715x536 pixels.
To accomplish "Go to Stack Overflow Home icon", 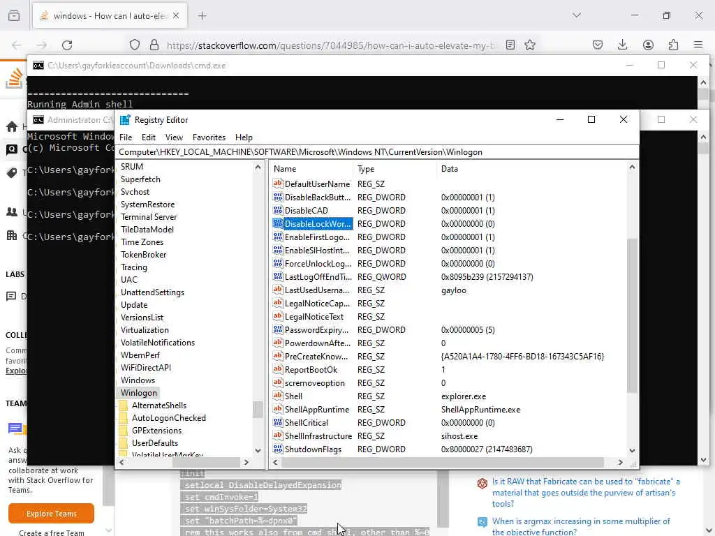I will (12, 126).
